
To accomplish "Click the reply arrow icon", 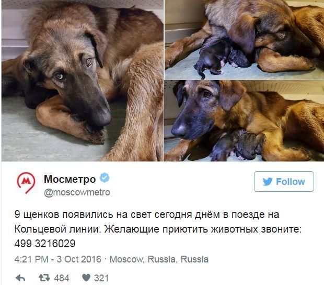I will point(20,278).
